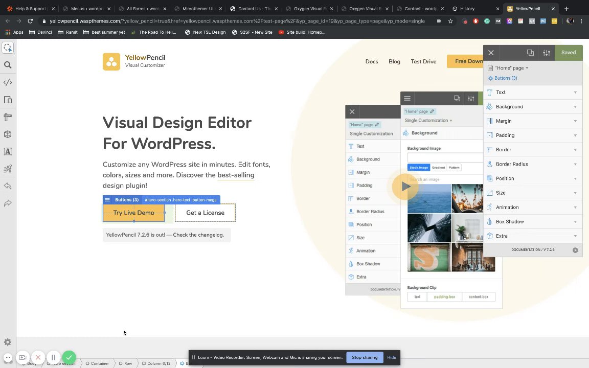589x368 pixels.
Task: Open the Test Drive nav link
Action: 423,61
